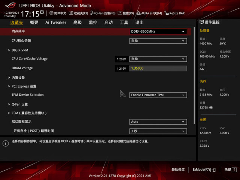This screenshot has height=180, width=240.
Task: Click the 热键 question mark icon
Action: [234, 170]
